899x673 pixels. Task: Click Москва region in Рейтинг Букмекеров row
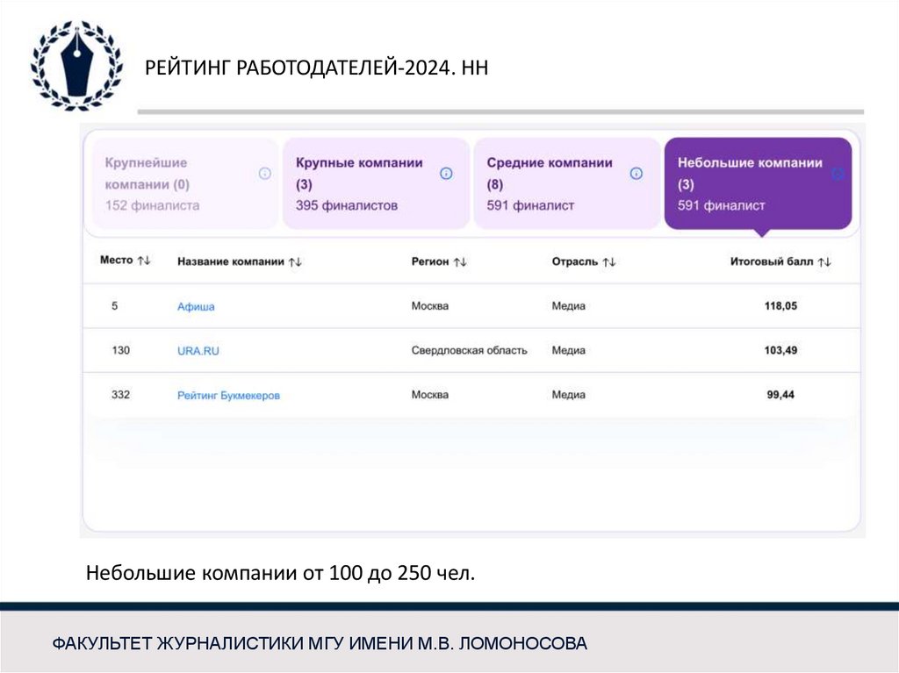pos(430,394)
